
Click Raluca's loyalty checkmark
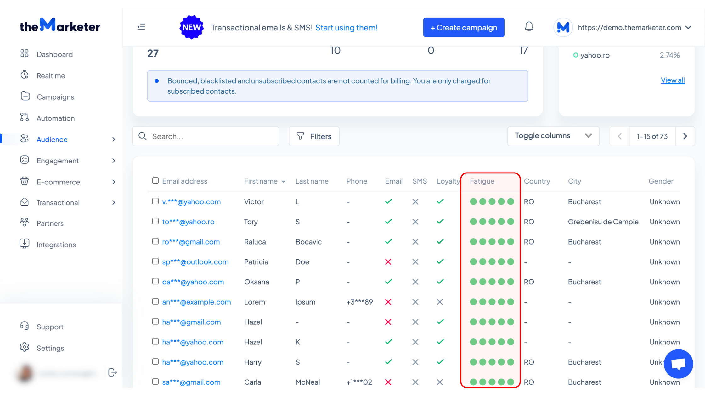coord(440,241)
